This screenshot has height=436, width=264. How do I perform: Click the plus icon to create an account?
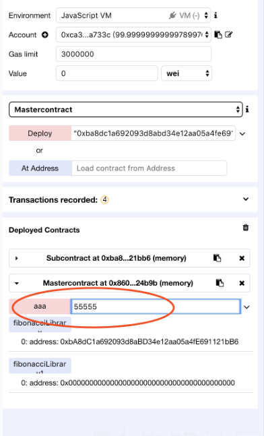tap(45, 35)
